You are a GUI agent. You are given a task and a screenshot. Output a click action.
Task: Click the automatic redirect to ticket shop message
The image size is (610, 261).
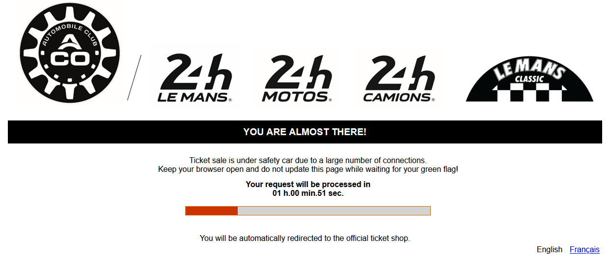[305, 238]
